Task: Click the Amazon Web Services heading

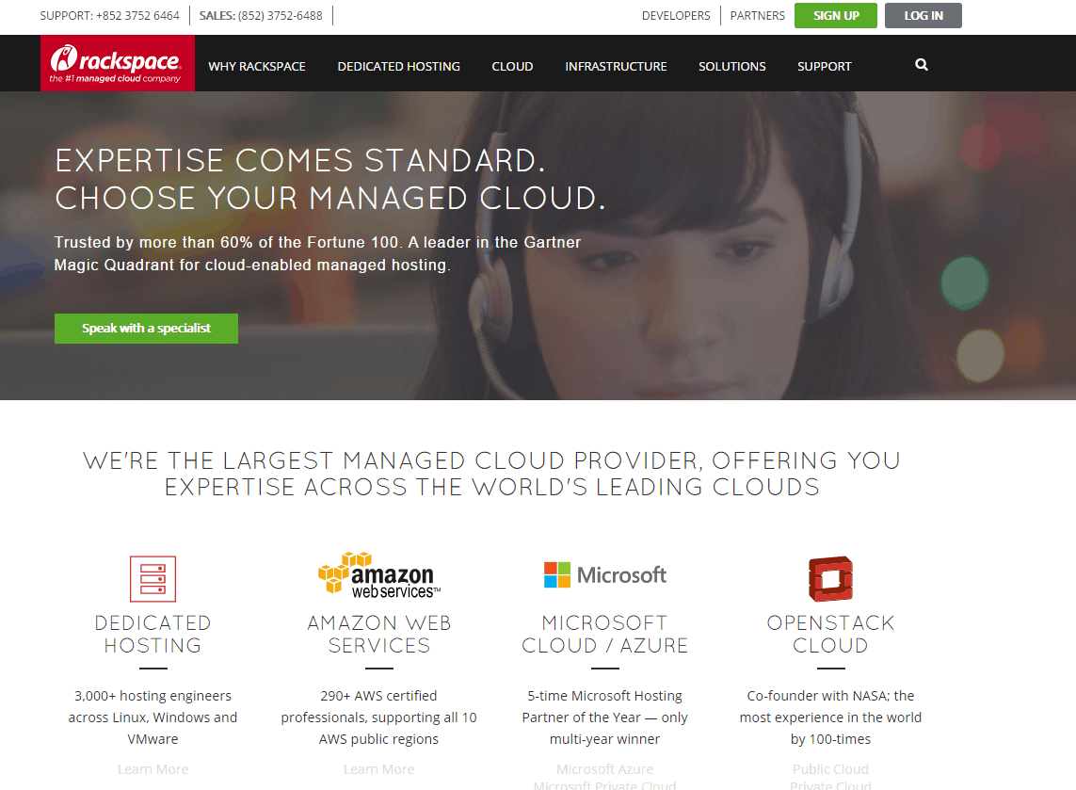Action: (x=378, y=635)
